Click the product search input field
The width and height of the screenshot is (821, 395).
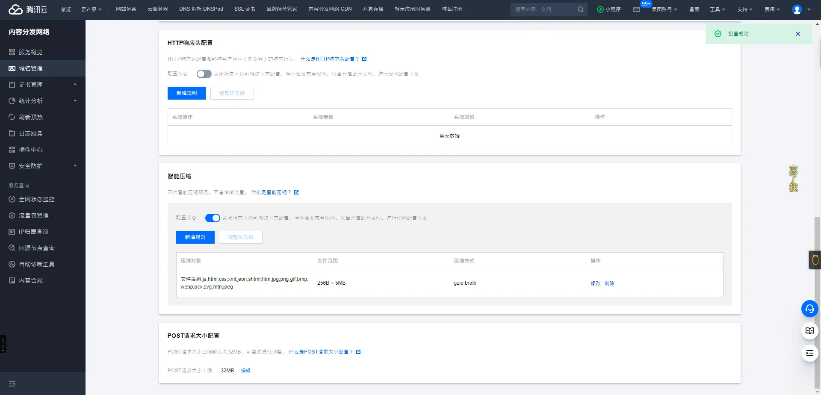[543, 9]
